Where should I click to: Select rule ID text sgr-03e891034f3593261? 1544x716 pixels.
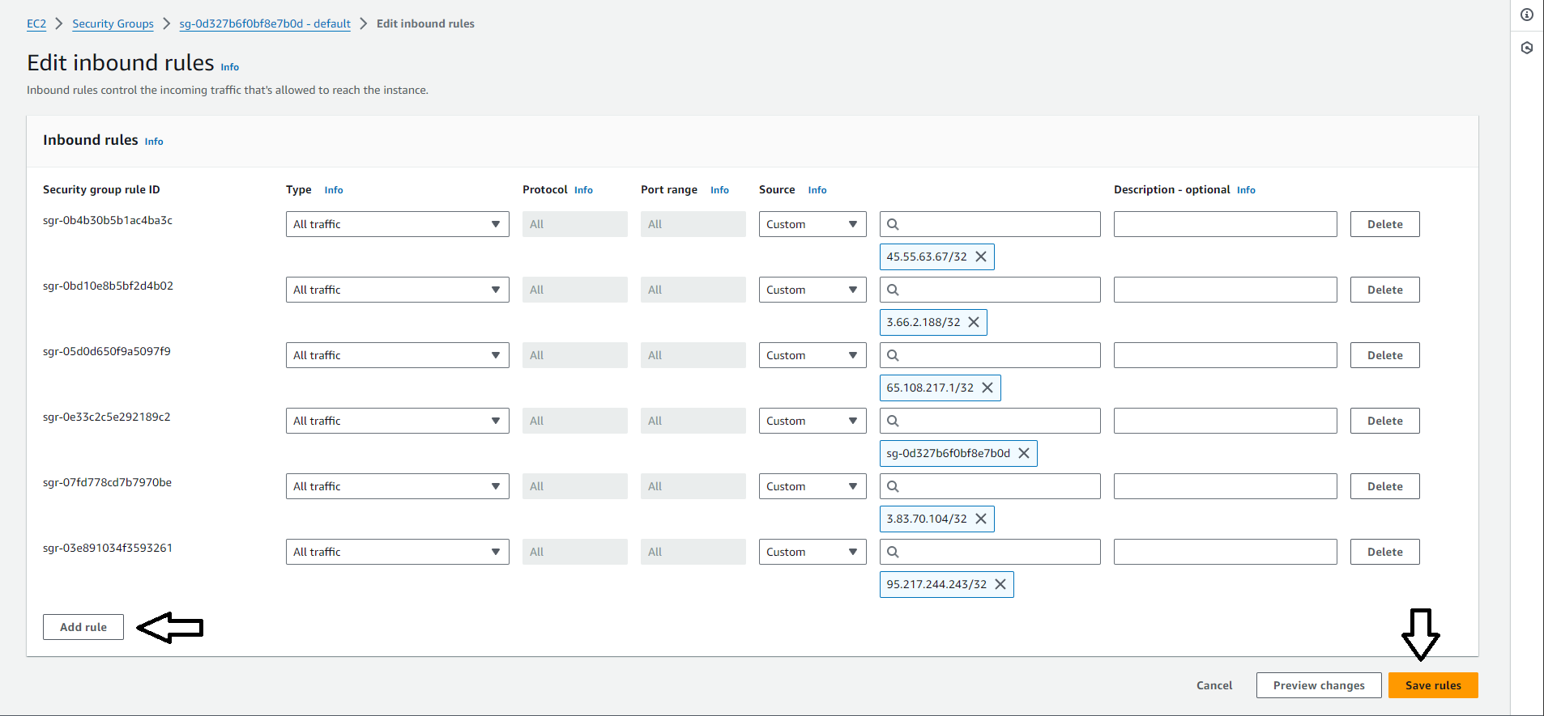[x=108, y=548]
